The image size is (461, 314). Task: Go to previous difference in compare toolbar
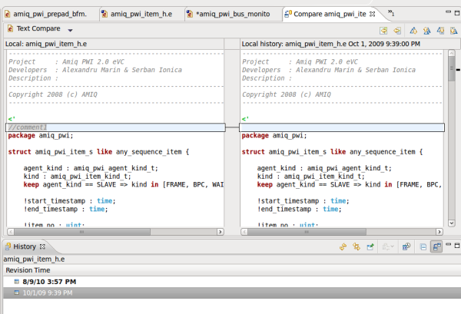427,30
